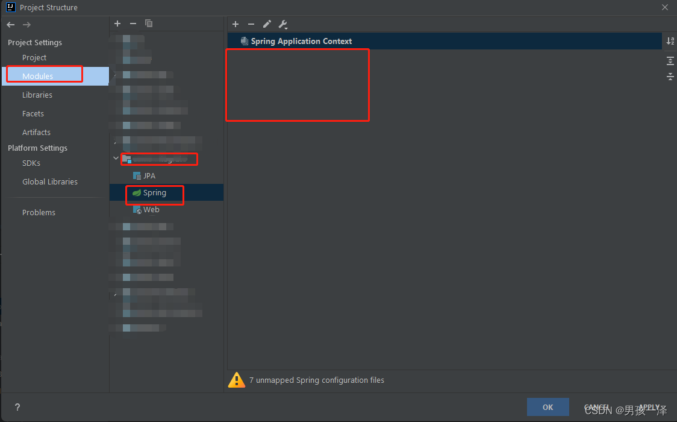Open Spring facet settings wrench icon
Screen dimensions: 677x422
click(x=283, y=25)
